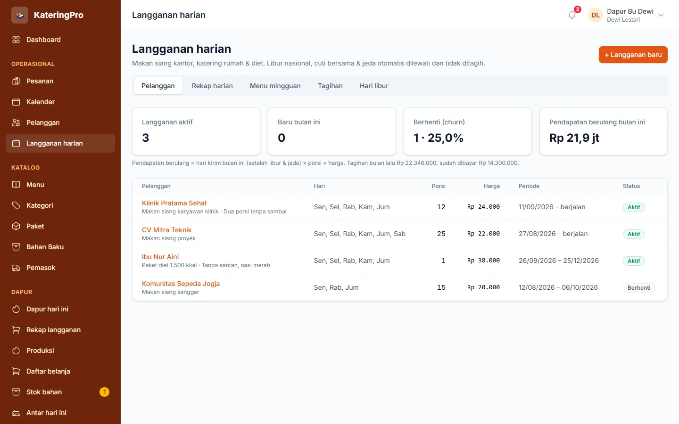Click the Pemasok truck icon
The height and width of the screenshot is (424, 679).
pos(16,268)
